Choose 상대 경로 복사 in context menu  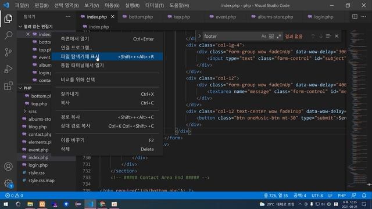pos(107,126)
